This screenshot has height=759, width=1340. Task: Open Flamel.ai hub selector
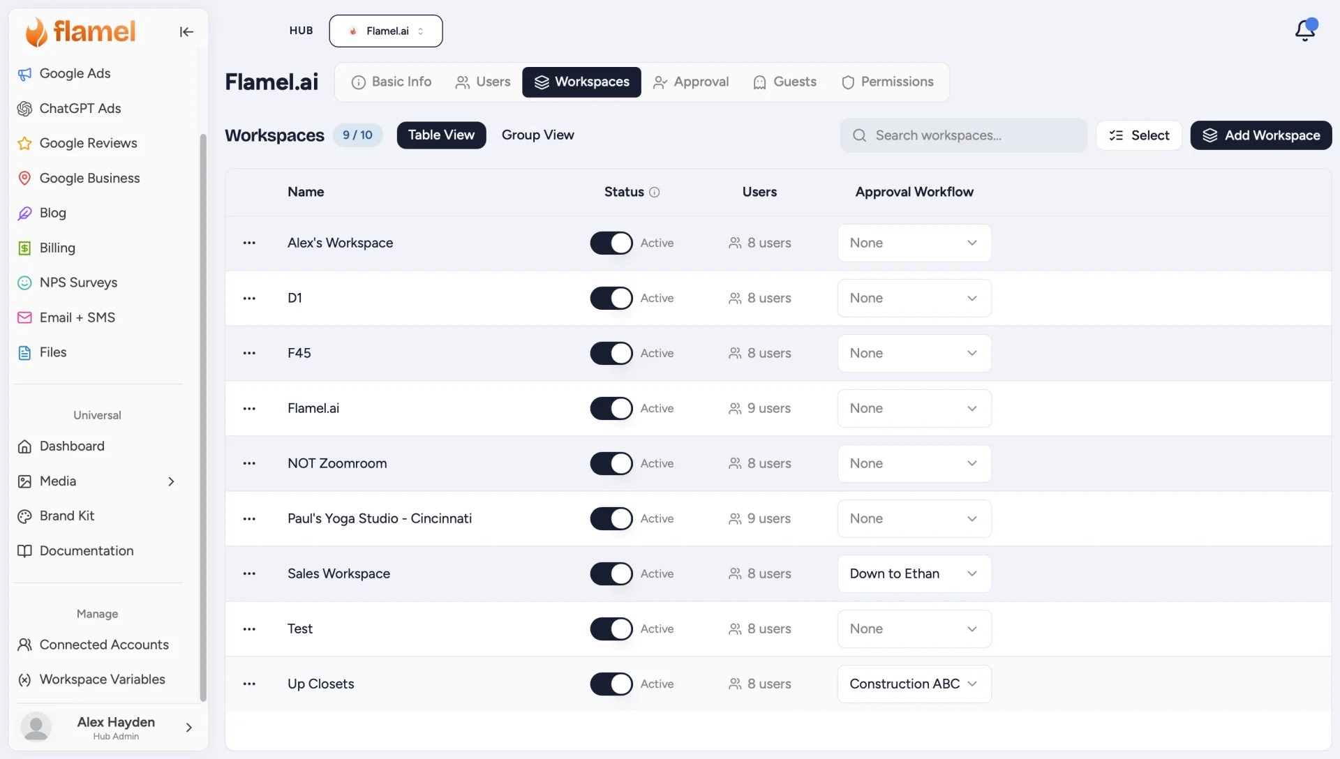(386, 31)
